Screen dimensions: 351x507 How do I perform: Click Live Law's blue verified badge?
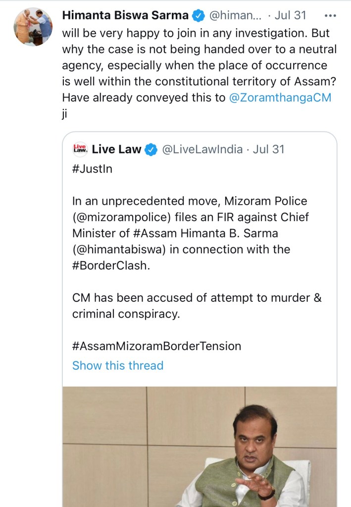click(x=151, y=150)
